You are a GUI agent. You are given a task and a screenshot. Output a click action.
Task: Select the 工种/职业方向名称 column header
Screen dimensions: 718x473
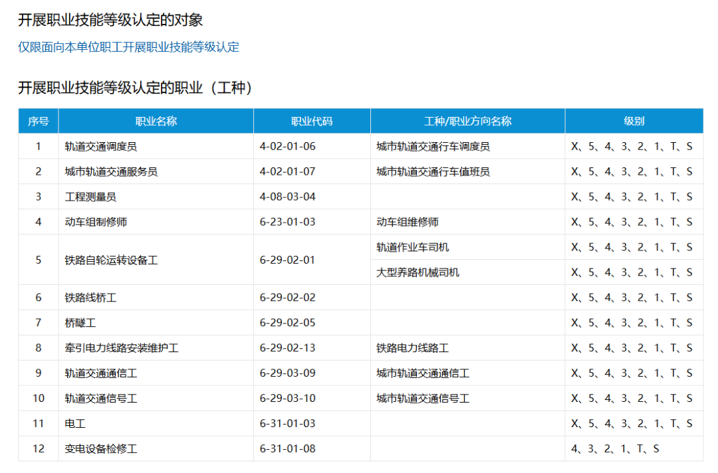(x=468, y=121)
